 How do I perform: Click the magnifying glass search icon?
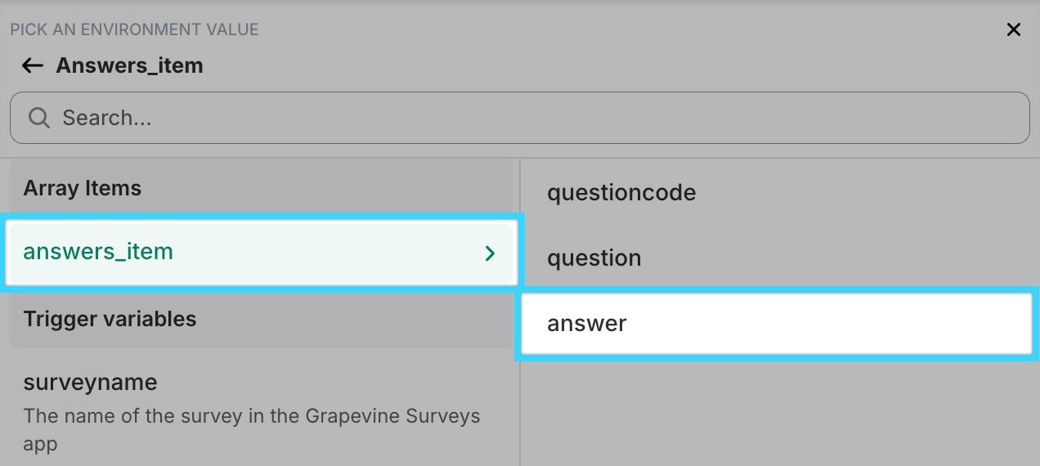pyautogui.click(x=38, y=118)
